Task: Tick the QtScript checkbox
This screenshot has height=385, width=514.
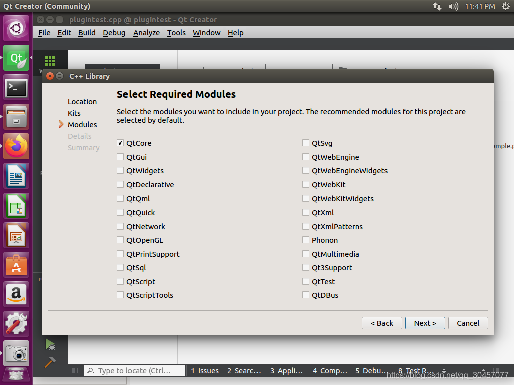Action: [120, 281]
